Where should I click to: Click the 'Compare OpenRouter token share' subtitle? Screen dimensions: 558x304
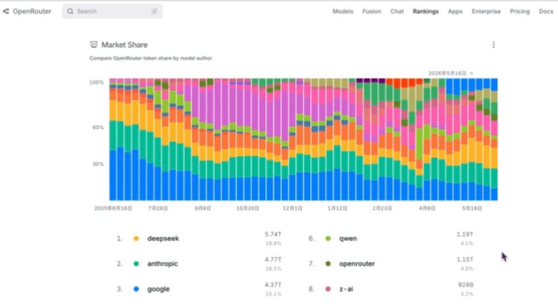click(151, 59)
